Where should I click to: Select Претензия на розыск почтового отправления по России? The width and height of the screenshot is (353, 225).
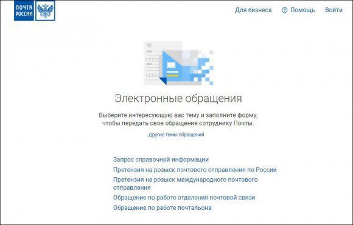pyautogui.click(x=195, y=170)
